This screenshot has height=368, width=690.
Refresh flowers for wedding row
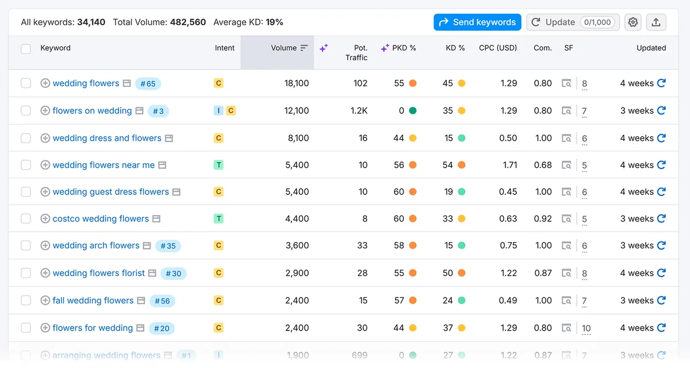tap(661, 328)
